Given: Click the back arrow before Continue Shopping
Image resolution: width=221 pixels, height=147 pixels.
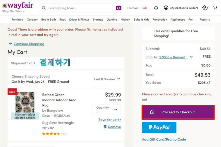Looking at the screenshot, I should 11,43.
